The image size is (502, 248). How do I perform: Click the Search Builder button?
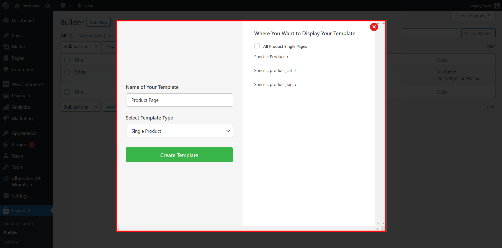pos(478,33)
